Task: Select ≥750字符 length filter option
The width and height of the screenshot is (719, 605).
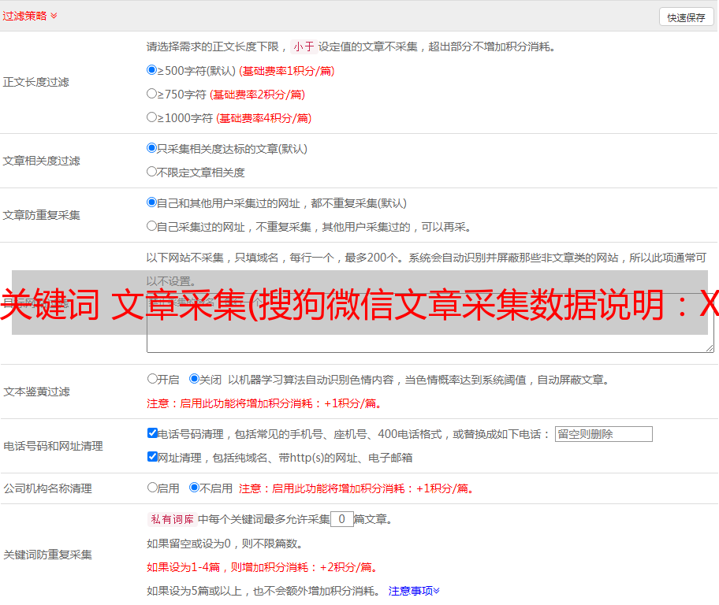Action: tap(152, 94)
